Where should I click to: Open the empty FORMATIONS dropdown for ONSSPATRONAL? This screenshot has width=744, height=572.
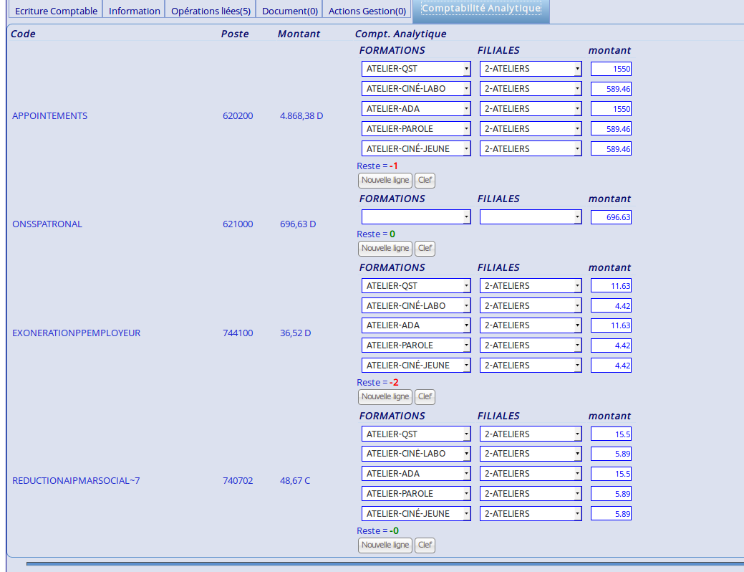coord(416,216)
